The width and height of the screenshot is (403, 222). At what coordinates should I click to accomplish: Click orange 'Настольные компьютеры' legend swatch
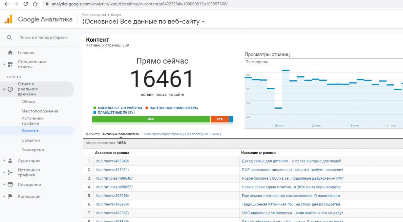tap(147, 108)
